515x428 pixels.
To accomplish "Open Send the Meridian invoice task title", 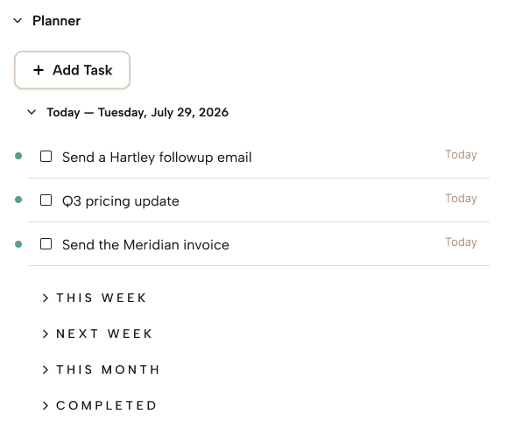I will 145,245.
